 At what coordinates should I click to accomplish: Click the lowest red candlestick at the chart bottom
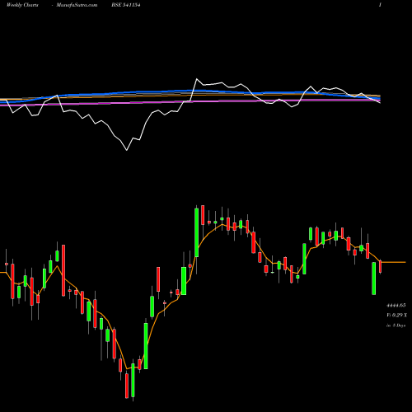coord(127,386)
